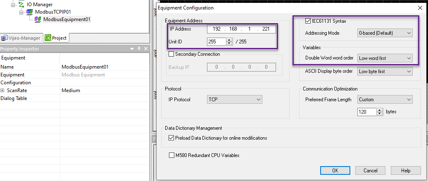
Task: Click the Name value ModbusEquipment01
Action: [x=85, y=67]
